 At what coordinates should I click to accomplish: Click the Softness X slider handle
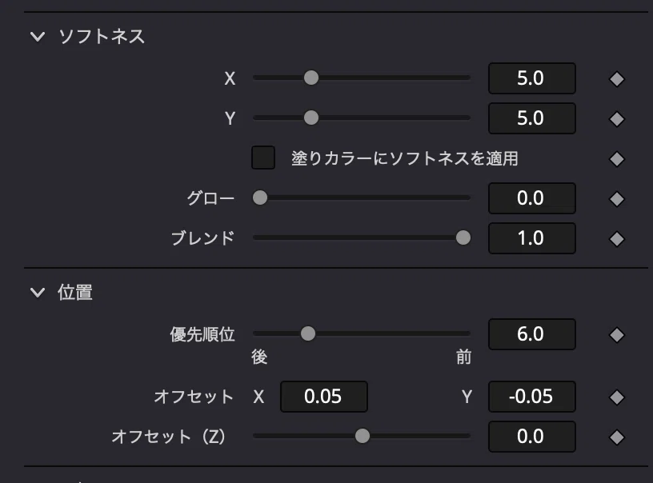point(311,78)
